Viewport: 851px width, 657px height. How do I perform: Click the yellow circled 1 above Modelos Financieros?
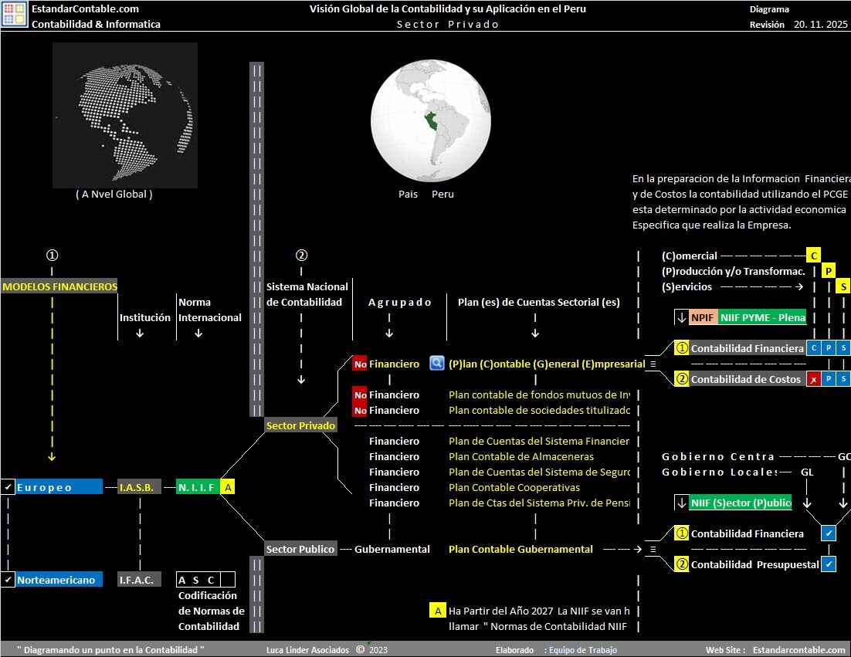52,256
